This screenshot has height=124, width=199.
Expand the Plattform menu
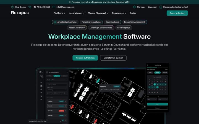[59, 13]
